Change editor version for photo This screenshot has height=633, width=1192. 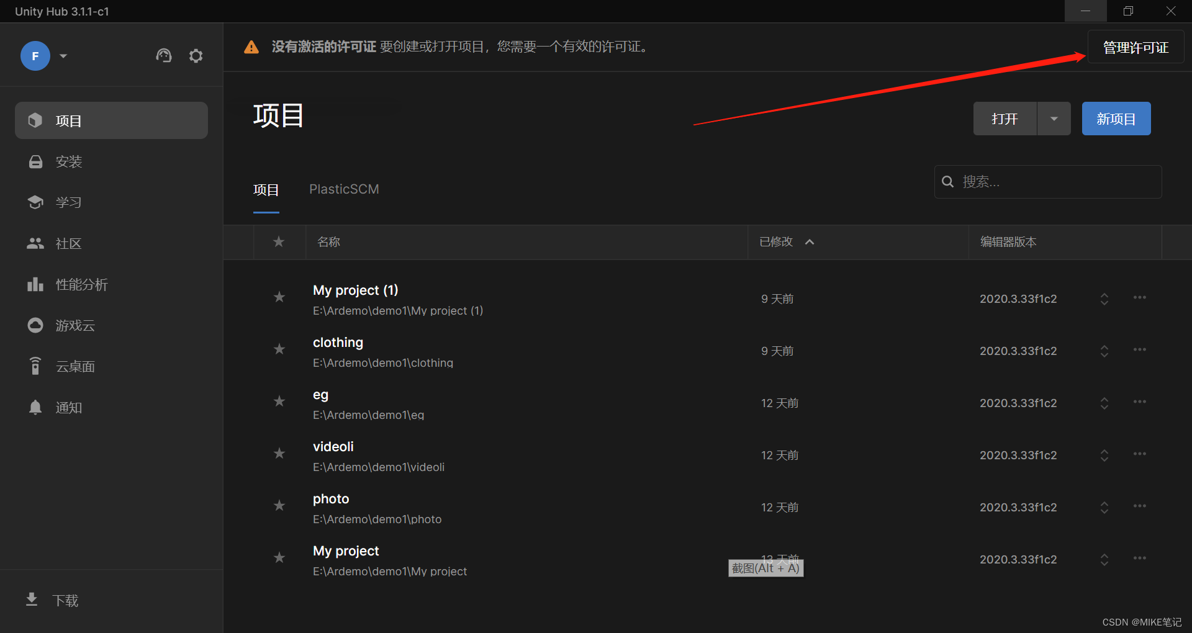[x=1104, y=508]
